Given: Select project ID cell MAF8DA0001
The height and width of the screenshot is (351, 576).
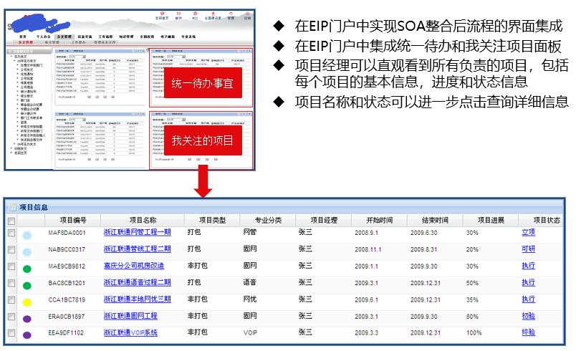Looking at the screenshot, I should [67, 233].
